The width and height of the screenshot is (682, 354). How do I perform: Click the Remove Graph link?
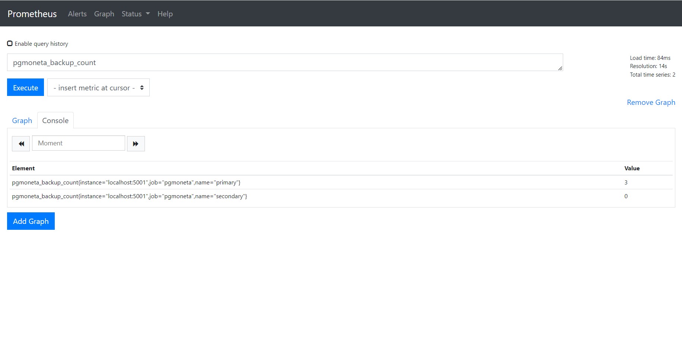pyautogui.click(x=651, y=102)
